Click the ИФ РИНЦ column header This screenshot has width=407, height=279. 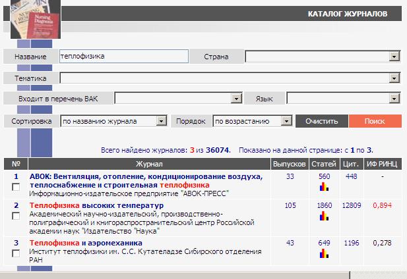pos(383,164)
